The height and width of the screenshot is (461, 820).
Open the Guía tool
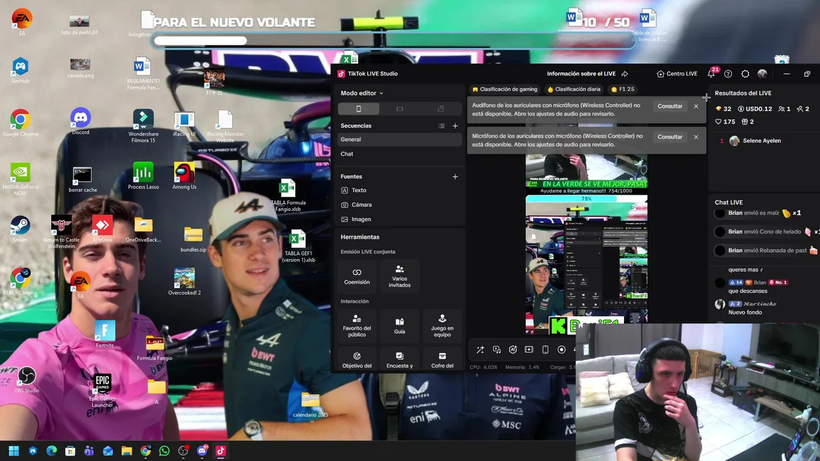pyautogui.click(x=399, y=326)
